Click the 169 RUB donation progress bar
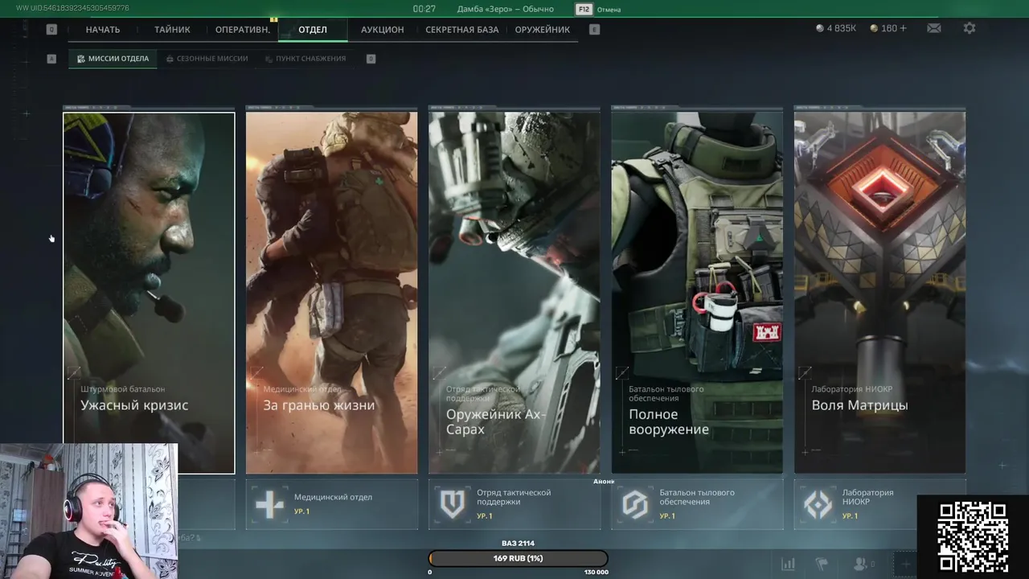The height and width of the screenshot is (579, 1029). pyautogui.click(x=519, y=558)
